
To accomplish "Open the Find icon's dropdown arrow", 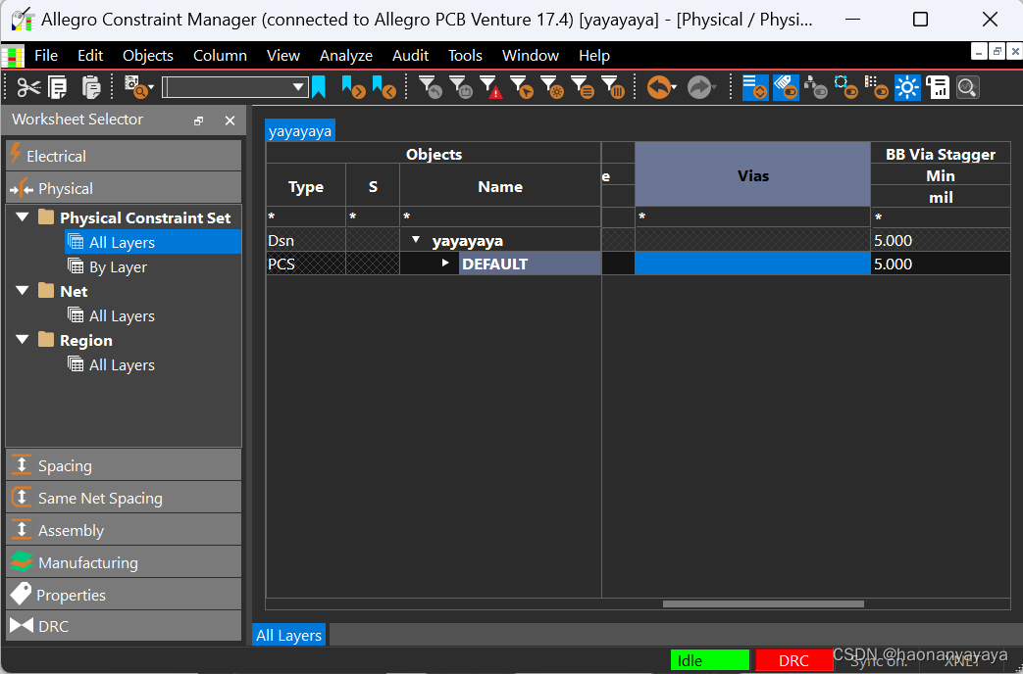I will point(151,87).
